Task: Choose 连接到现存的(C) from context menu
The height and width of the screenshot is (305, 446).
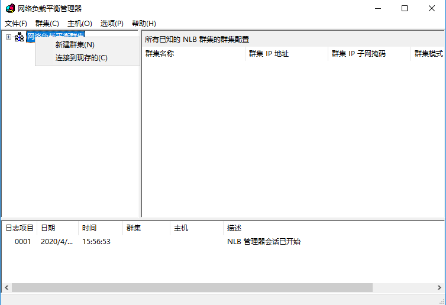Action: pos(88,58)
